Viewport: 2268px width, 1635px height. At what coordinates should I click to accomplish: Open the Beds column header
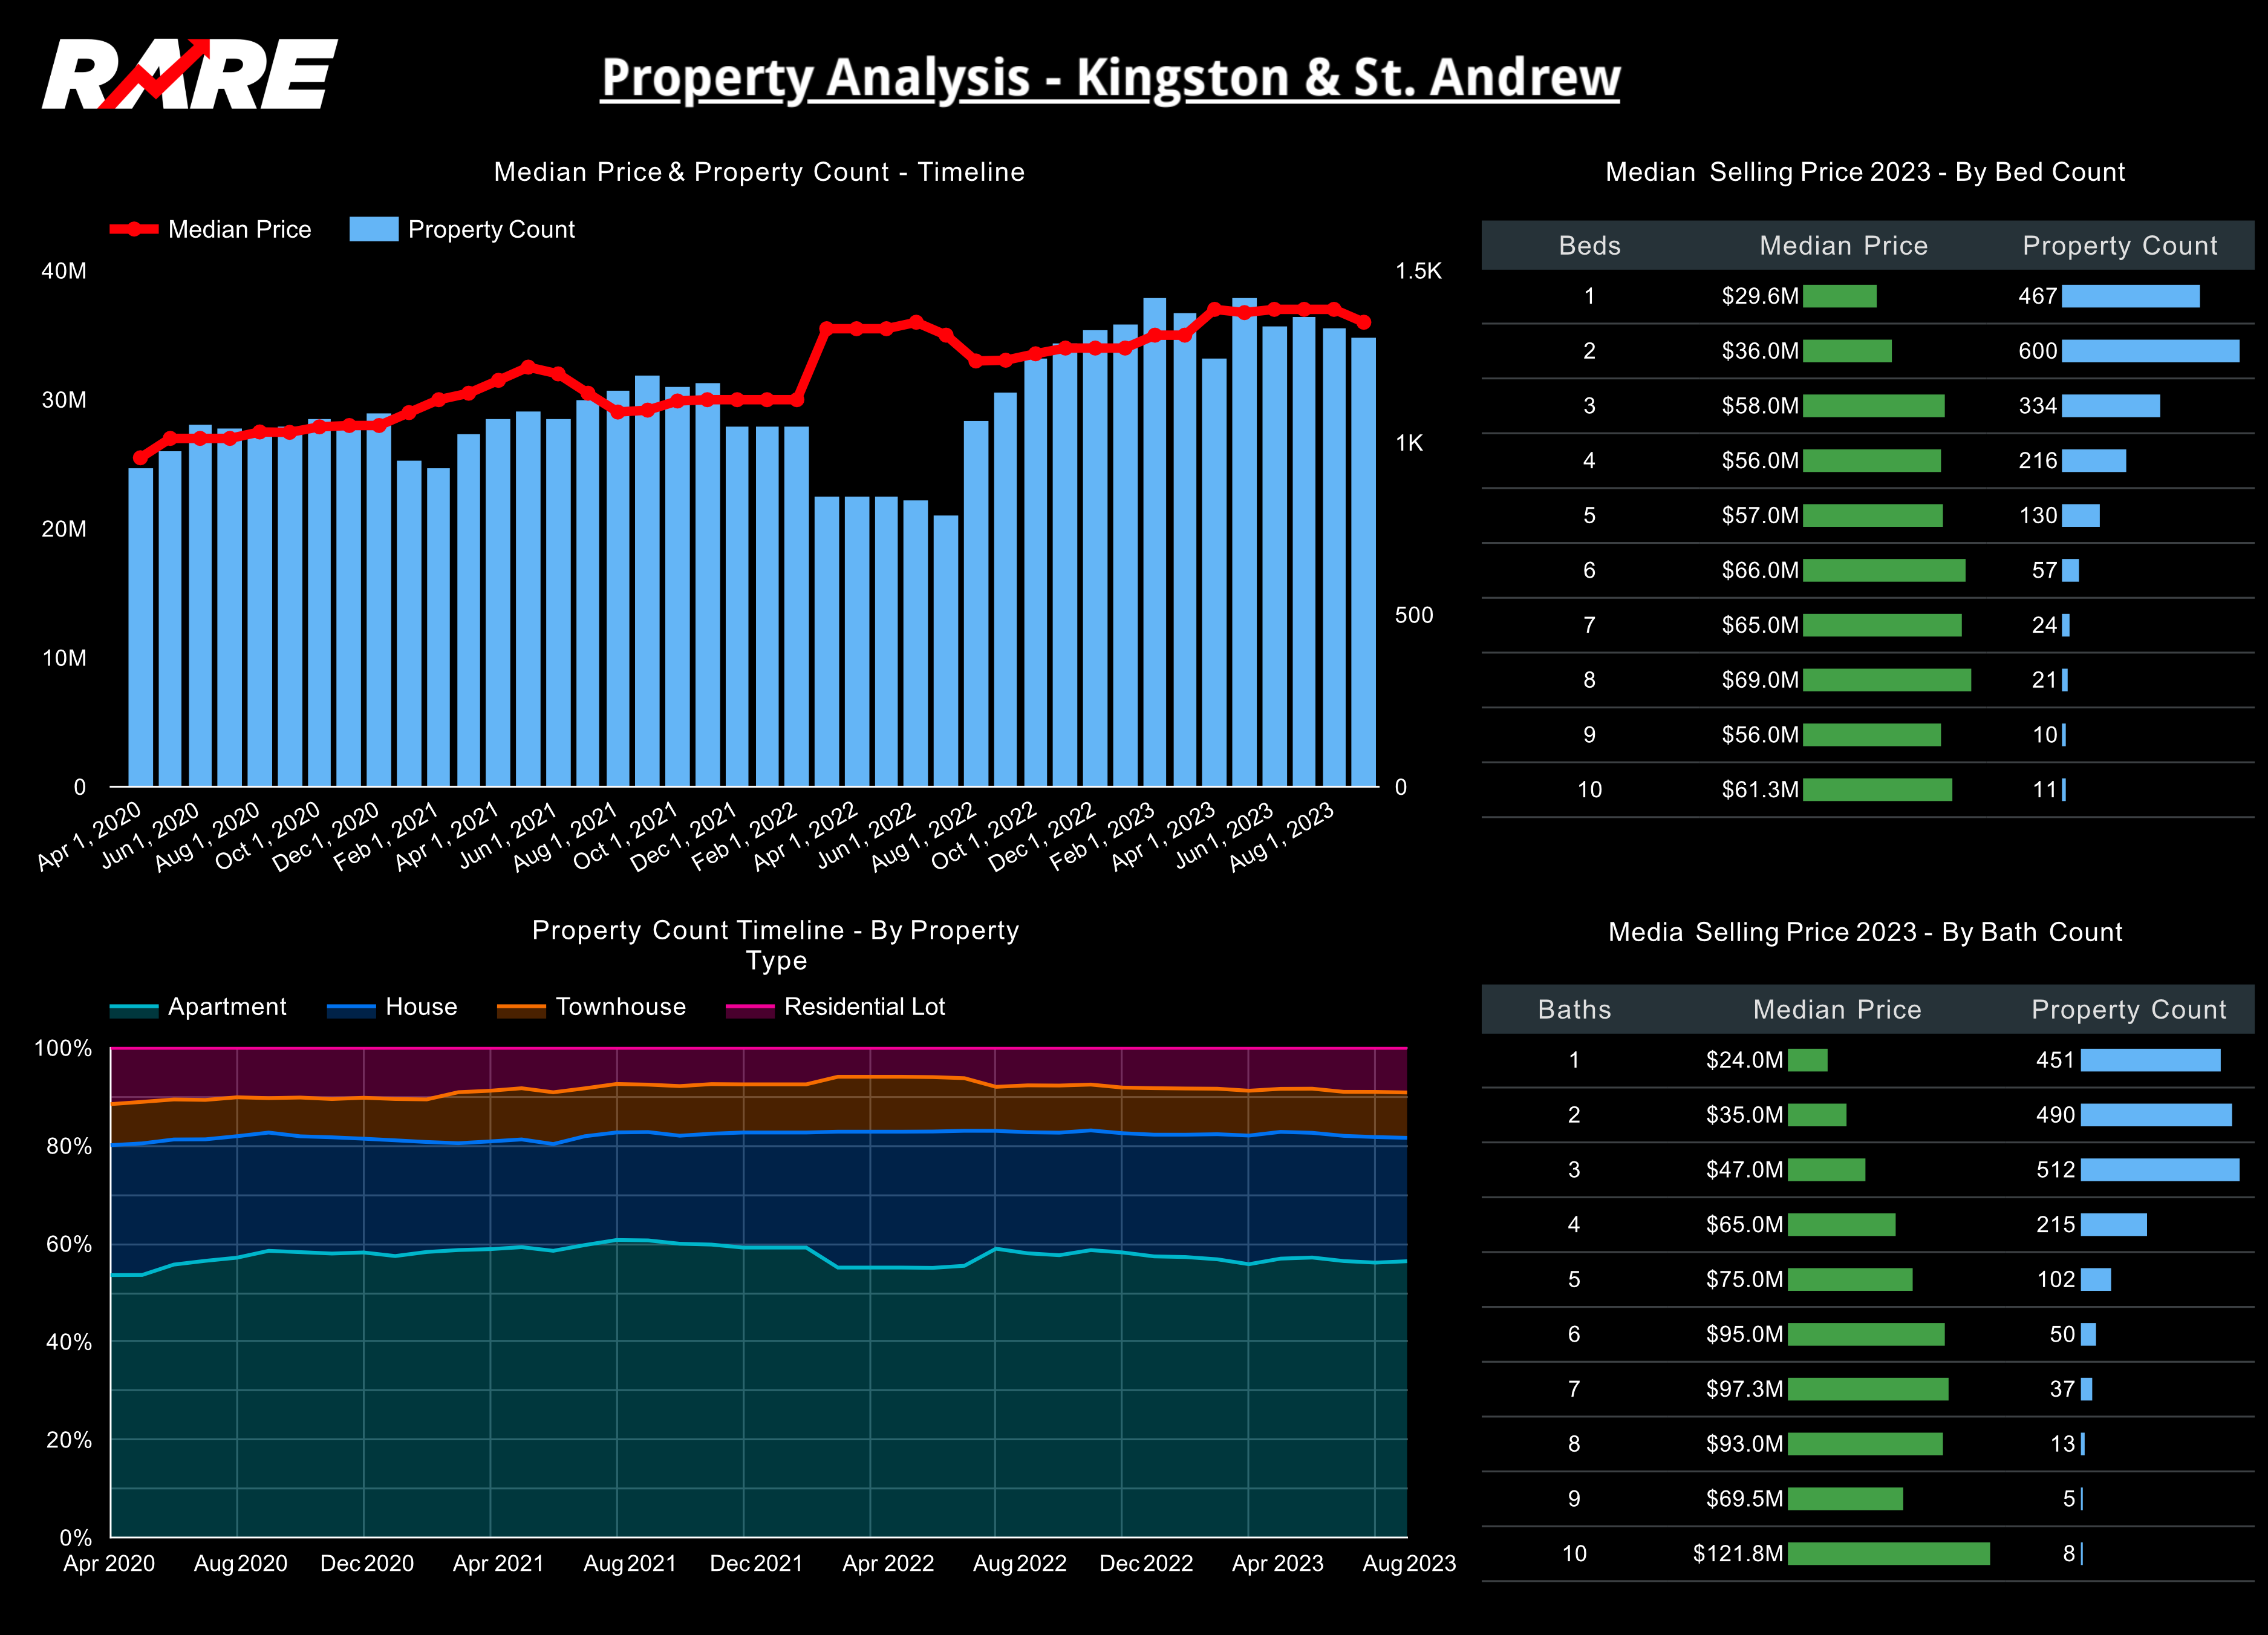pyautogui.click(x=1590, y=245)
